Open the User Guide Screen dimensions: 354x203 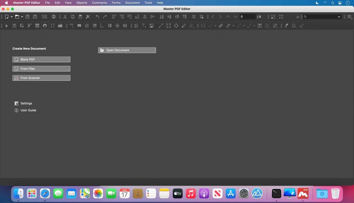28,110
